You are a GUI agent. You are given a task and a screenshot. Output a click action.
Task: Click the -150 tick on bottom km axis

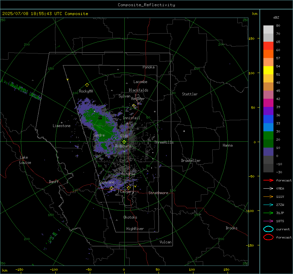coord(19,270)
